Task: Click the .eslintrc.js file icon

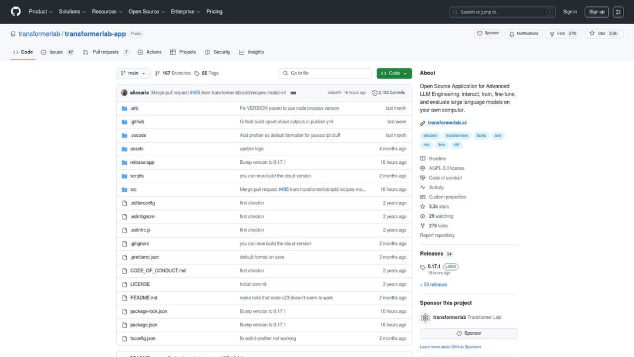Action: click(124, 230)
